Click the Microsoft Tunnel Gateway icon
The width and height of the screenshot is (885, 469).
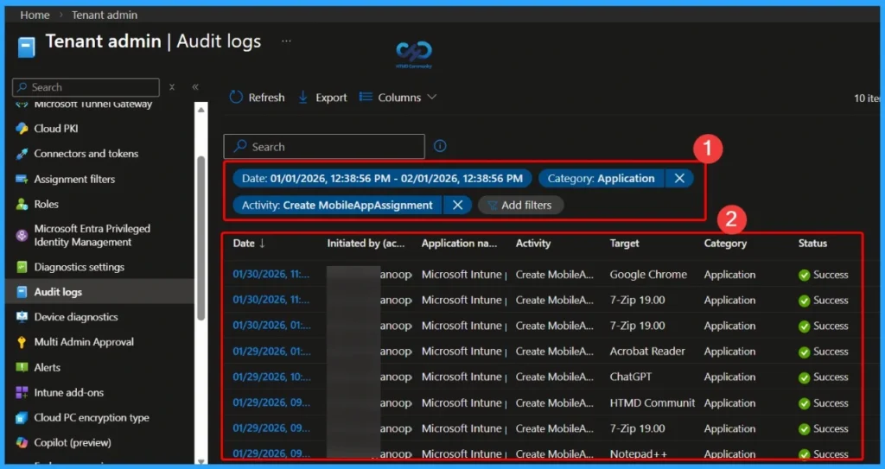[22, 105]
